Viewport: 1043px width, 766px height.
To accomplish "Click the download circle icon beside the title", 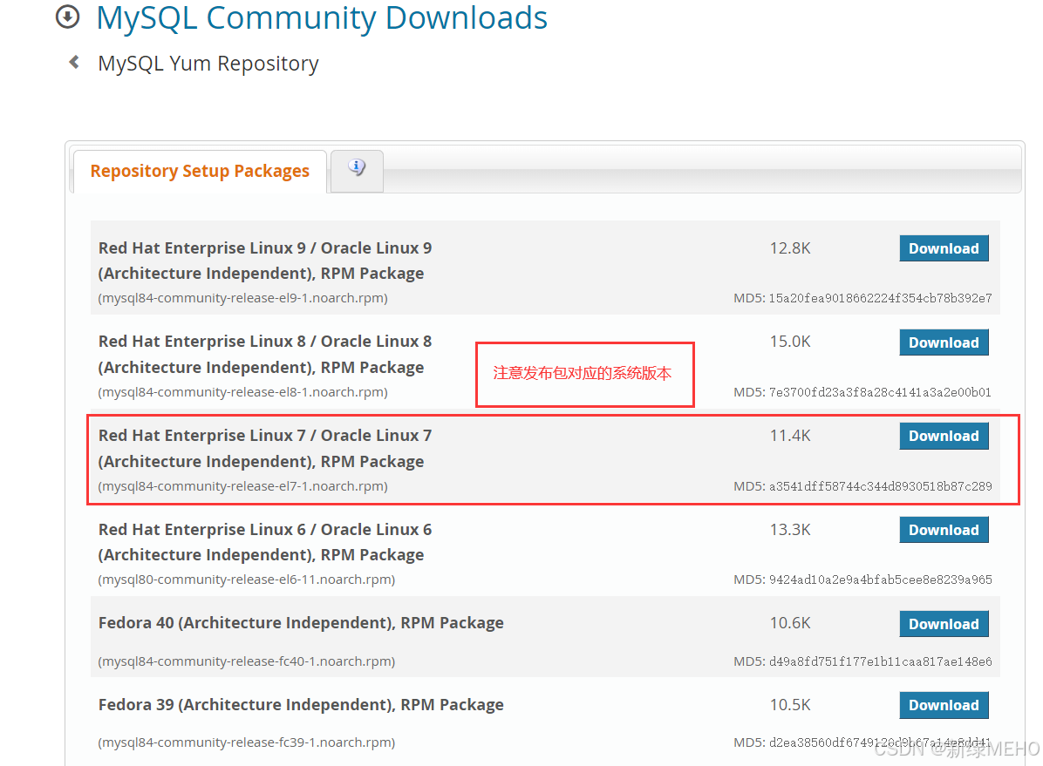I will tap(67, 17).
